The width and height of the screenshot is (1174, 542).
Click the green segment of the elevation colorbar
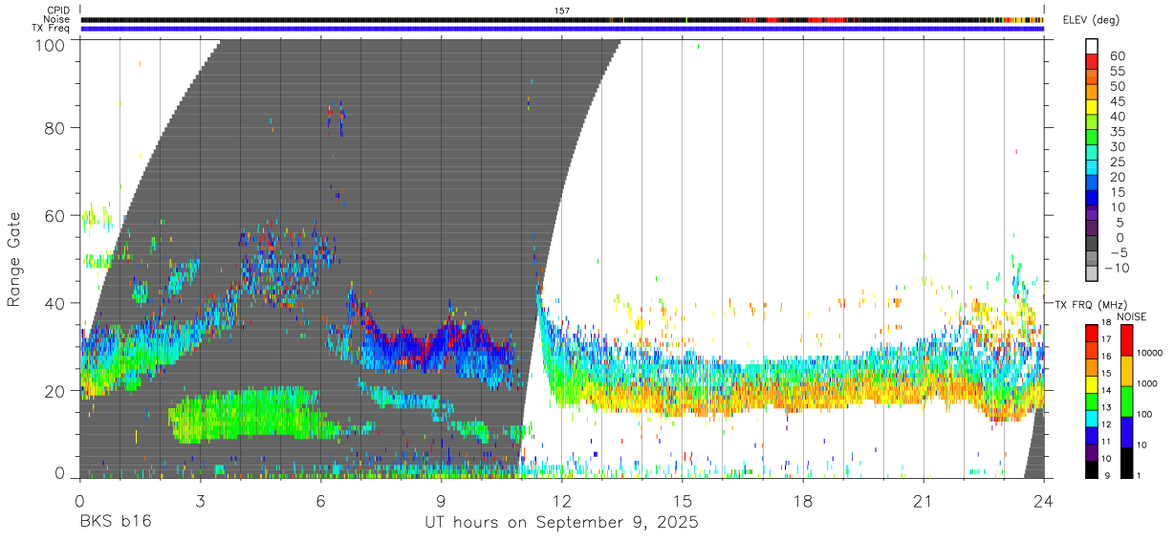coord(1092,138)
